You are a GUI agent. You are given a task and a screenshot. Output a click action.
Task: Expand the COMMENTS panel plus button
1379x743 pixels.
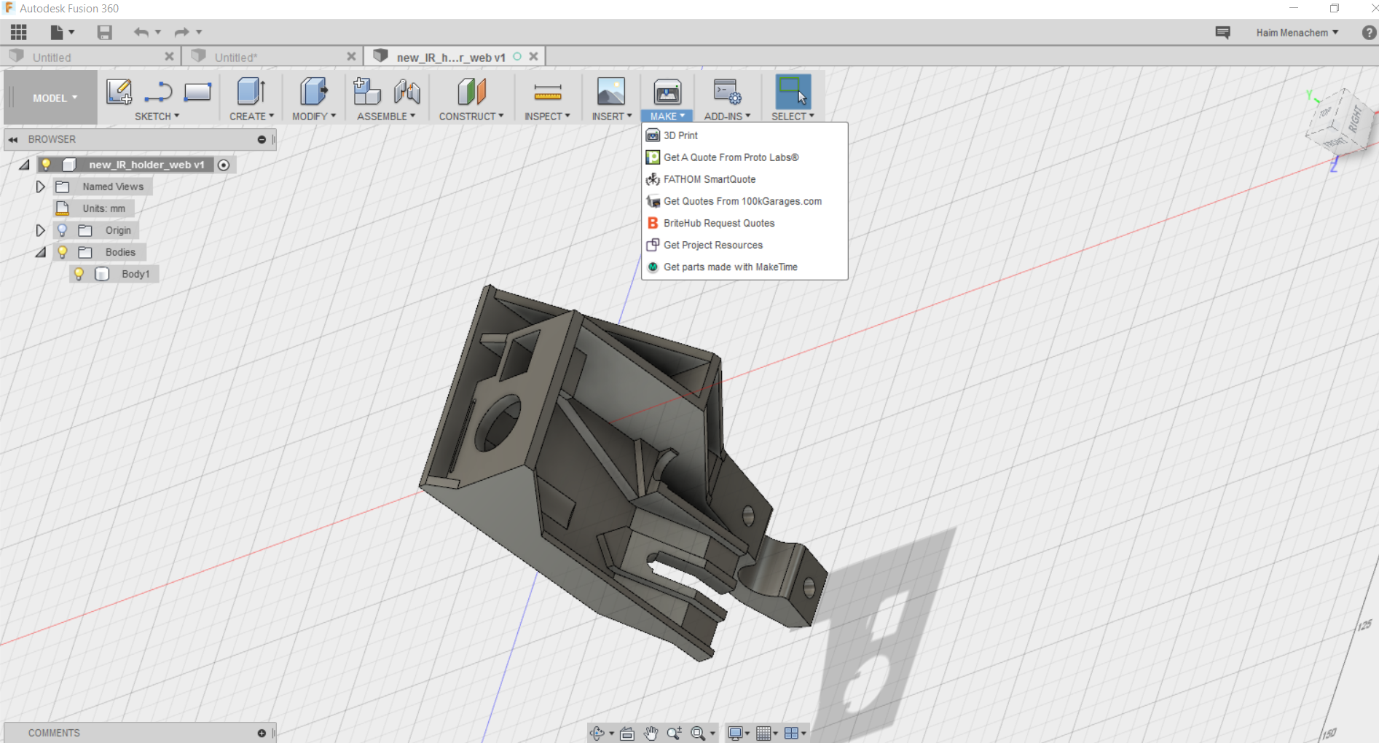coord(262,733)
